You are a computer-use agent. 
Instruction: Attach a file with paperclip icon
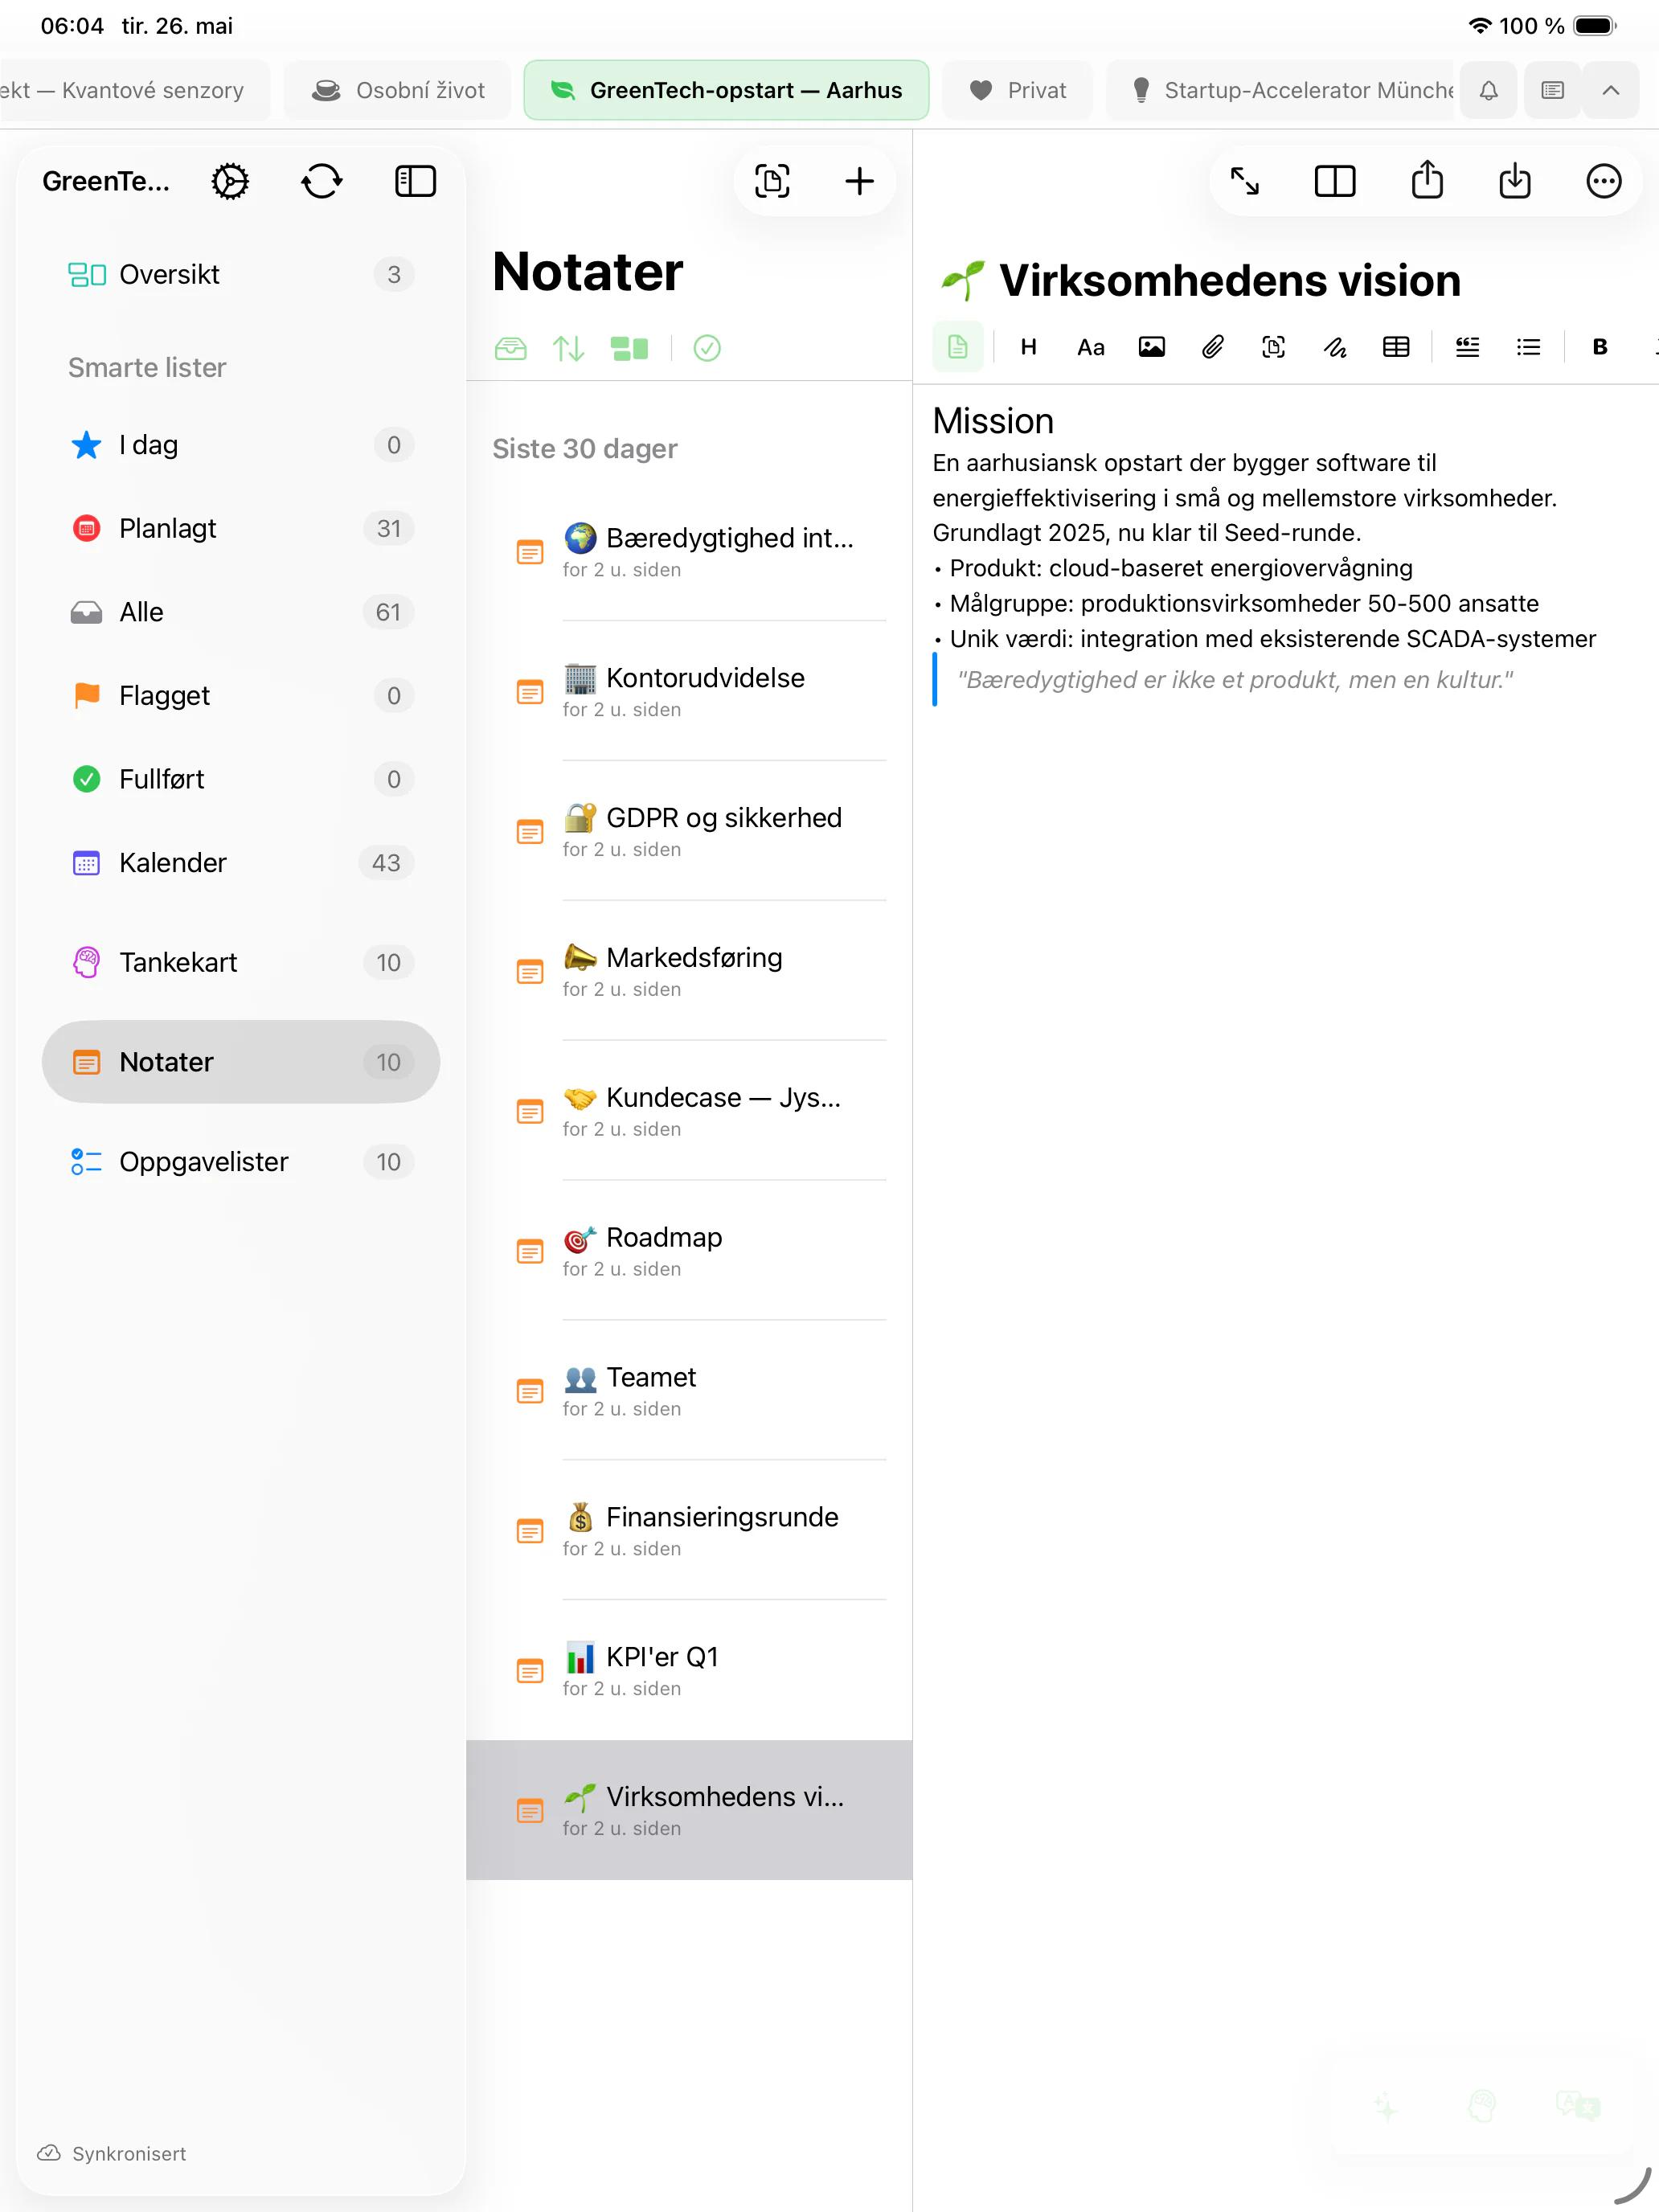1212,347
